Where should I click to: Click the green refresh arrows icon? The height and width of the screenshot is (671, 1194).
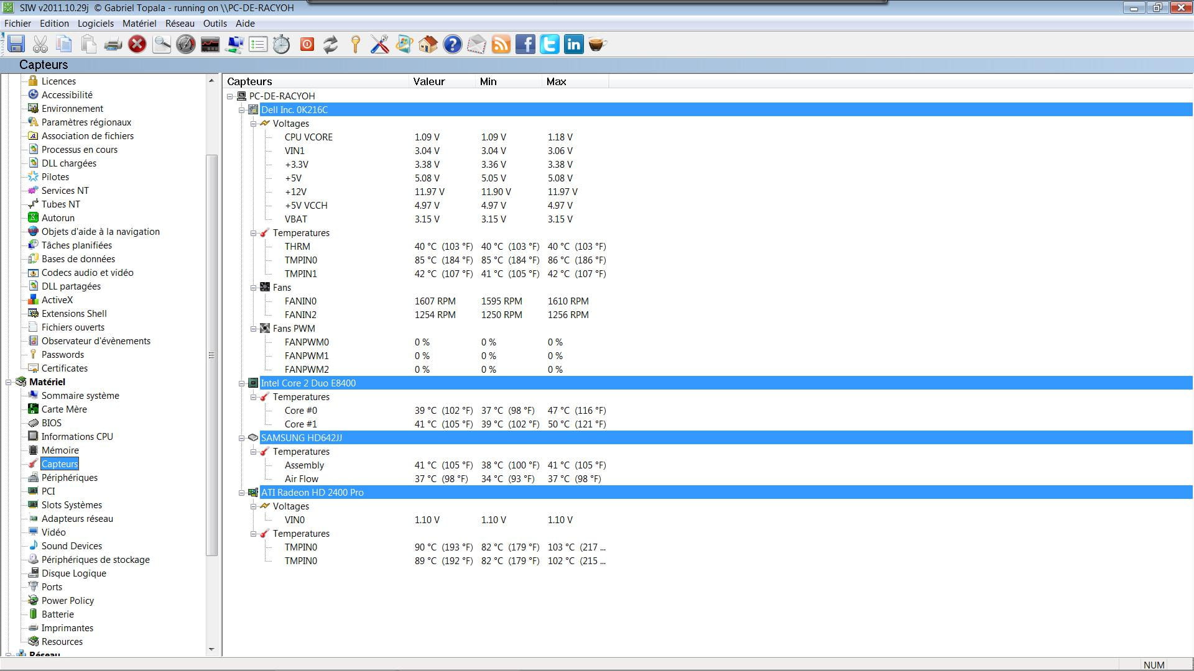(x=331, y=44)
